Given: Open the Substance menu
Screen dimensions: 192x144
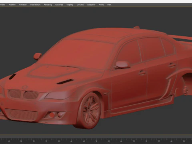Looking at the screenshot, I should 91,5.
